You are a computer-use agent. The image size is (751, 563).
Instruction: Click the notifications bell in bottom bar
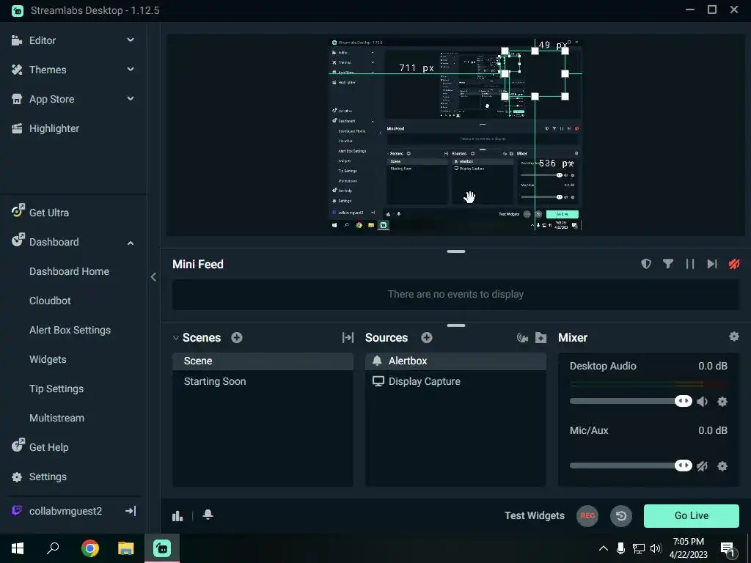click(x=208, y=515)
